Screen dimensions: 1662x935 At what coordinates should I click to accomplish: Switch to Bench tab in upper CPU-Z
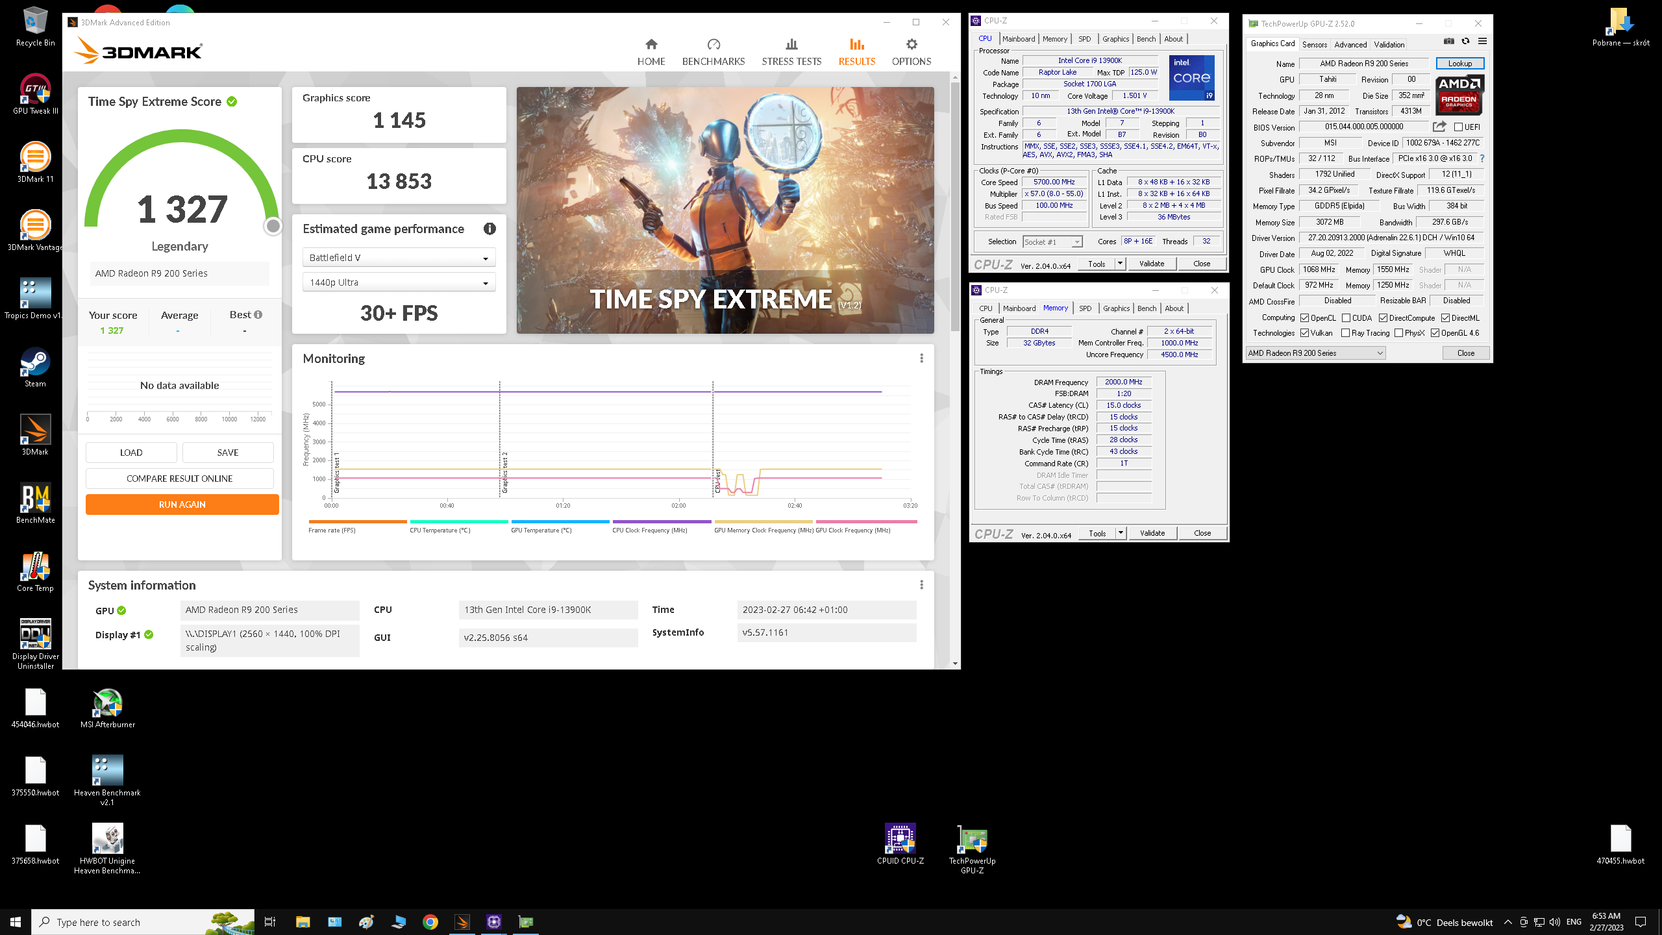tap(1146, 39)
